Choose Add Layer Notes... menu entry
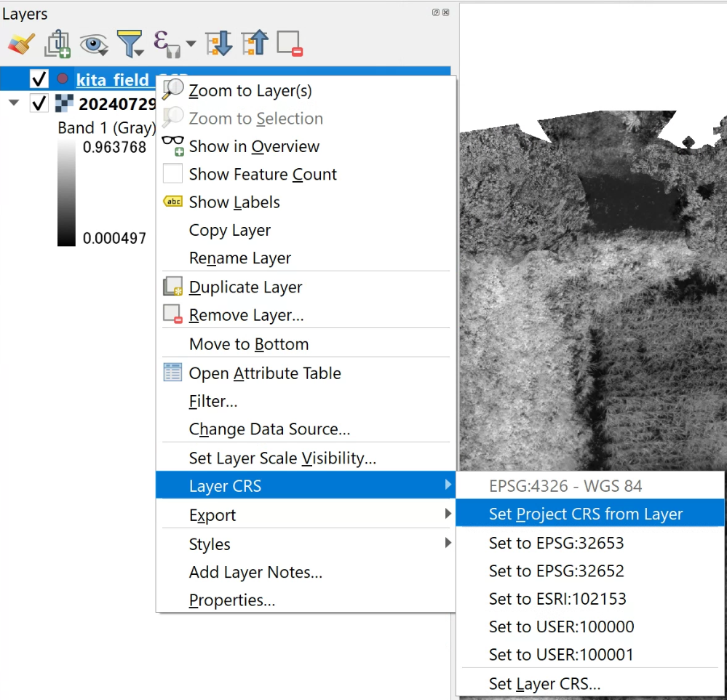The width and height of the screenshot is (727, 700). click(306, 572)
